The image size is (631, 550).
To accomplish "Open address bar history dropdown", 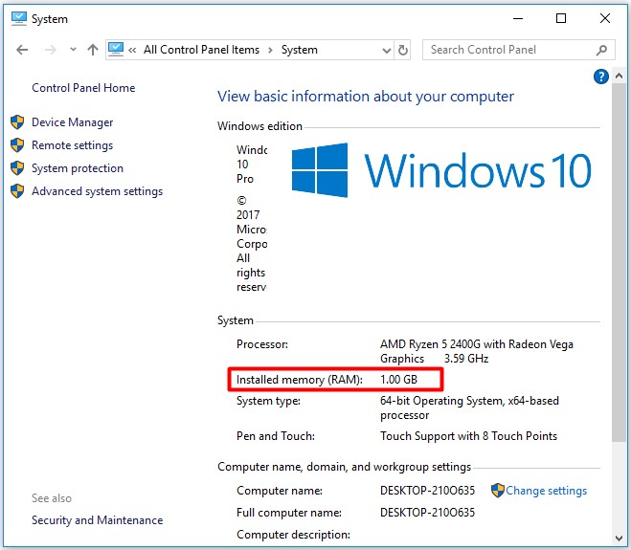I will click(x=386, y=51).
